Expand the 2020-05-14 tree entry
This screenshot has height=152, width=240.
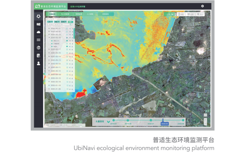[49, 57]
